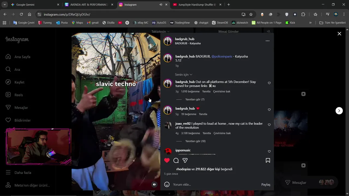Like the ippomusic comment
The image size is (349, 196).
[x=269, y=151]
